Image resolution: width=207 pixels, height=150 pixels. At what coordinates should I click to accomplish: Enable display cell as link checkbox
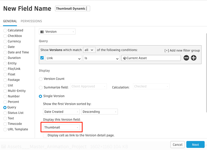click(45, 135)
